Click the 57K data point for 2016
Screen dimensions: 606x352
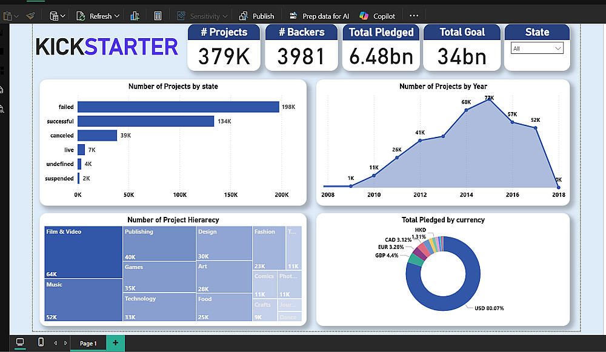513,122
